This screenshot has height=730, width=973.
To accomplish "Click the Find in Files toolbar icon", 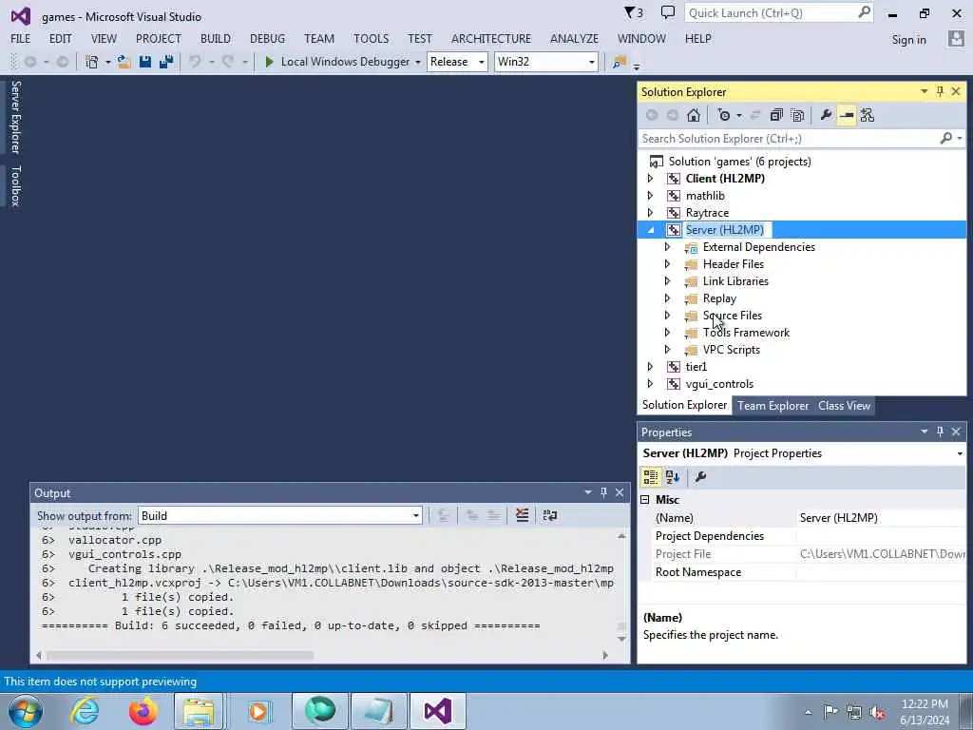I will 620,62.
